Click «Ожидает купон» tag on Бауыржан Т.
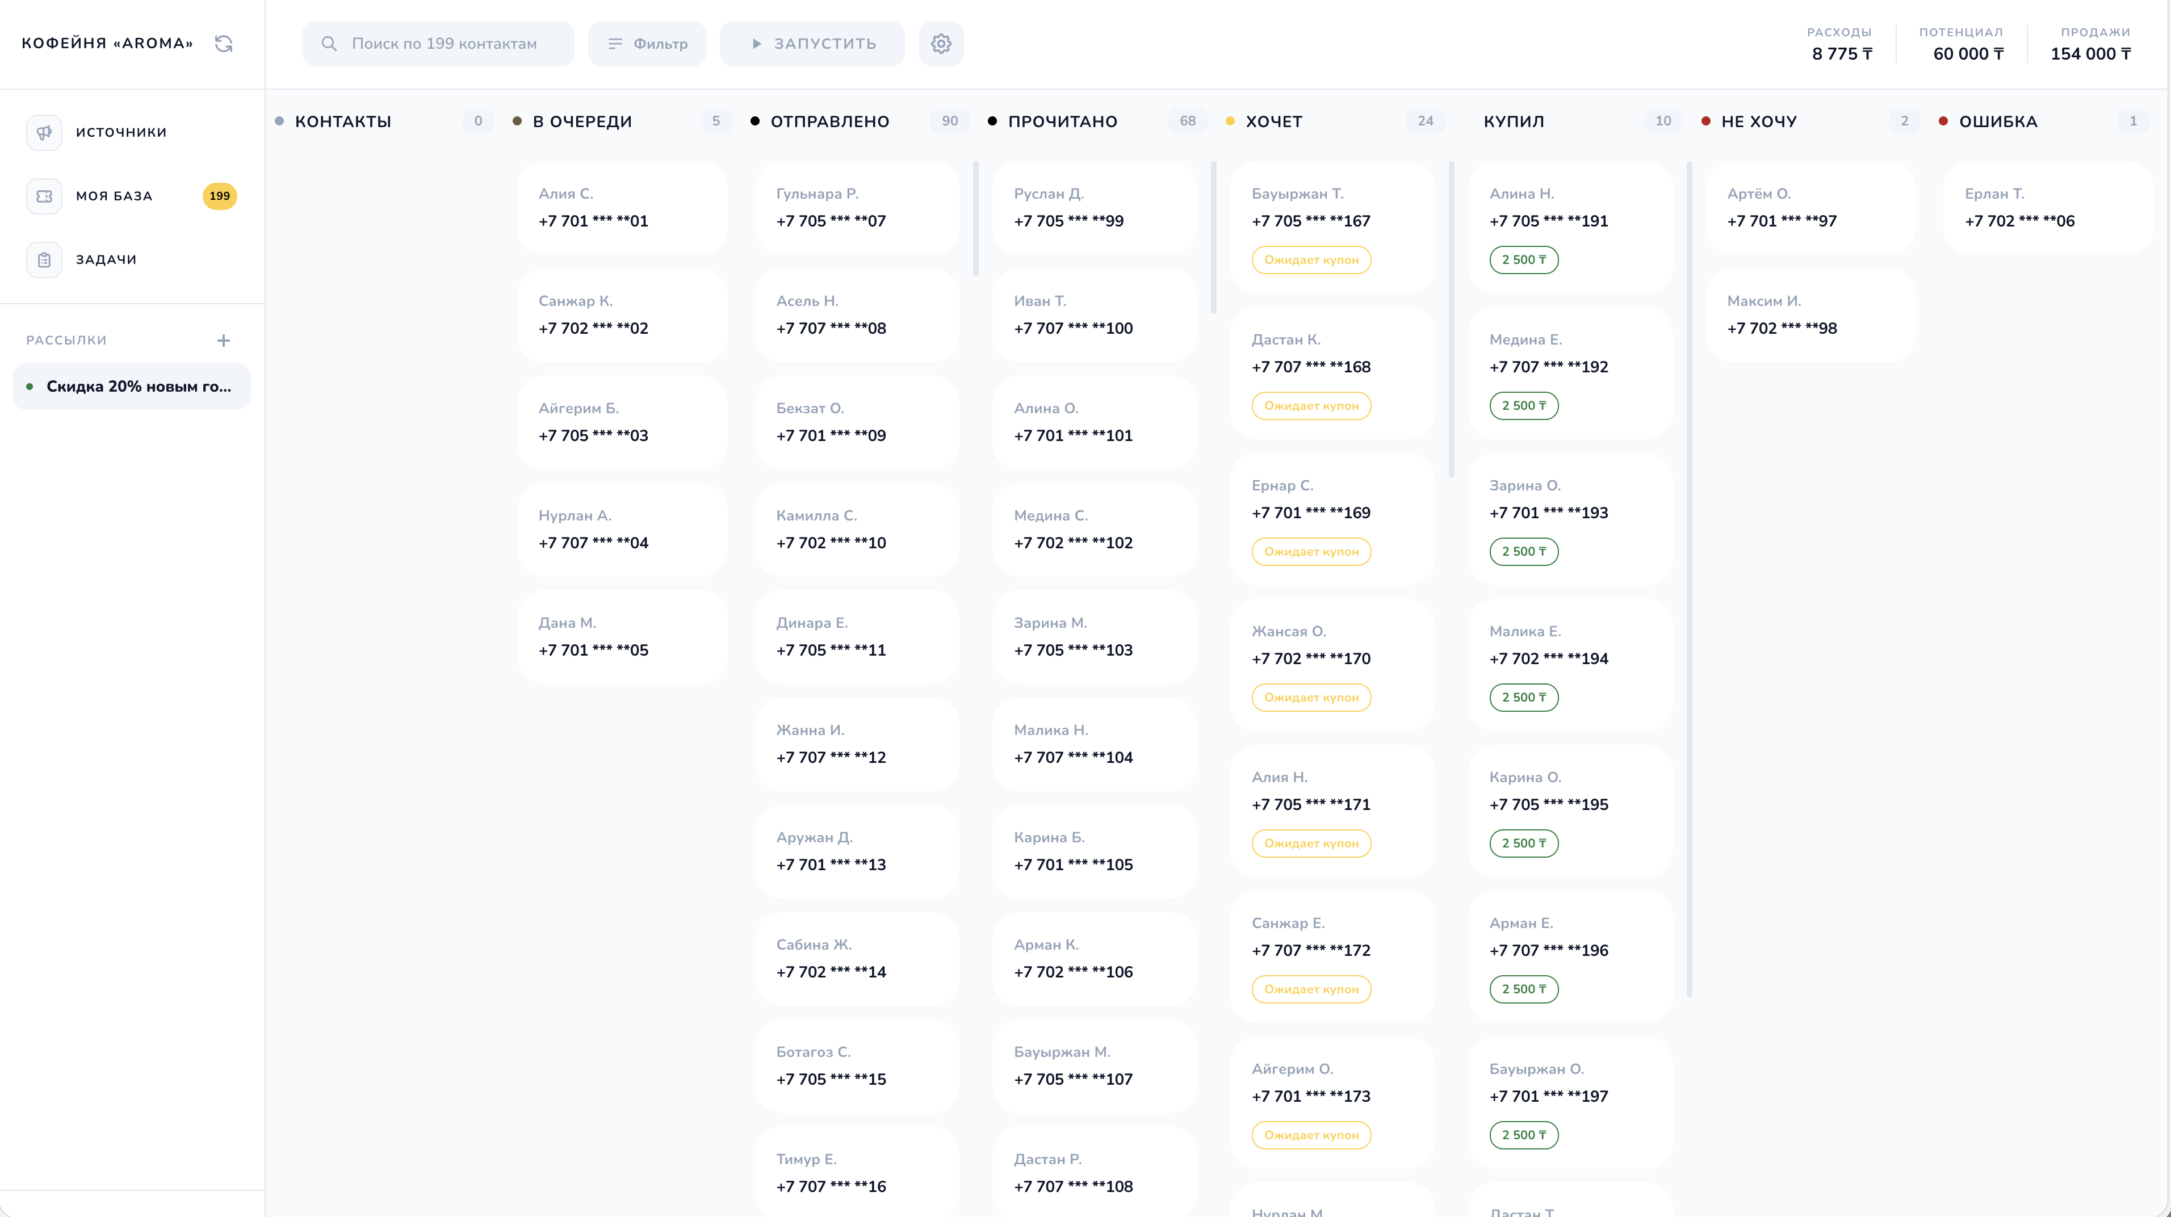Viewport: 2171px width, 1217px height. pos(1311,259)
